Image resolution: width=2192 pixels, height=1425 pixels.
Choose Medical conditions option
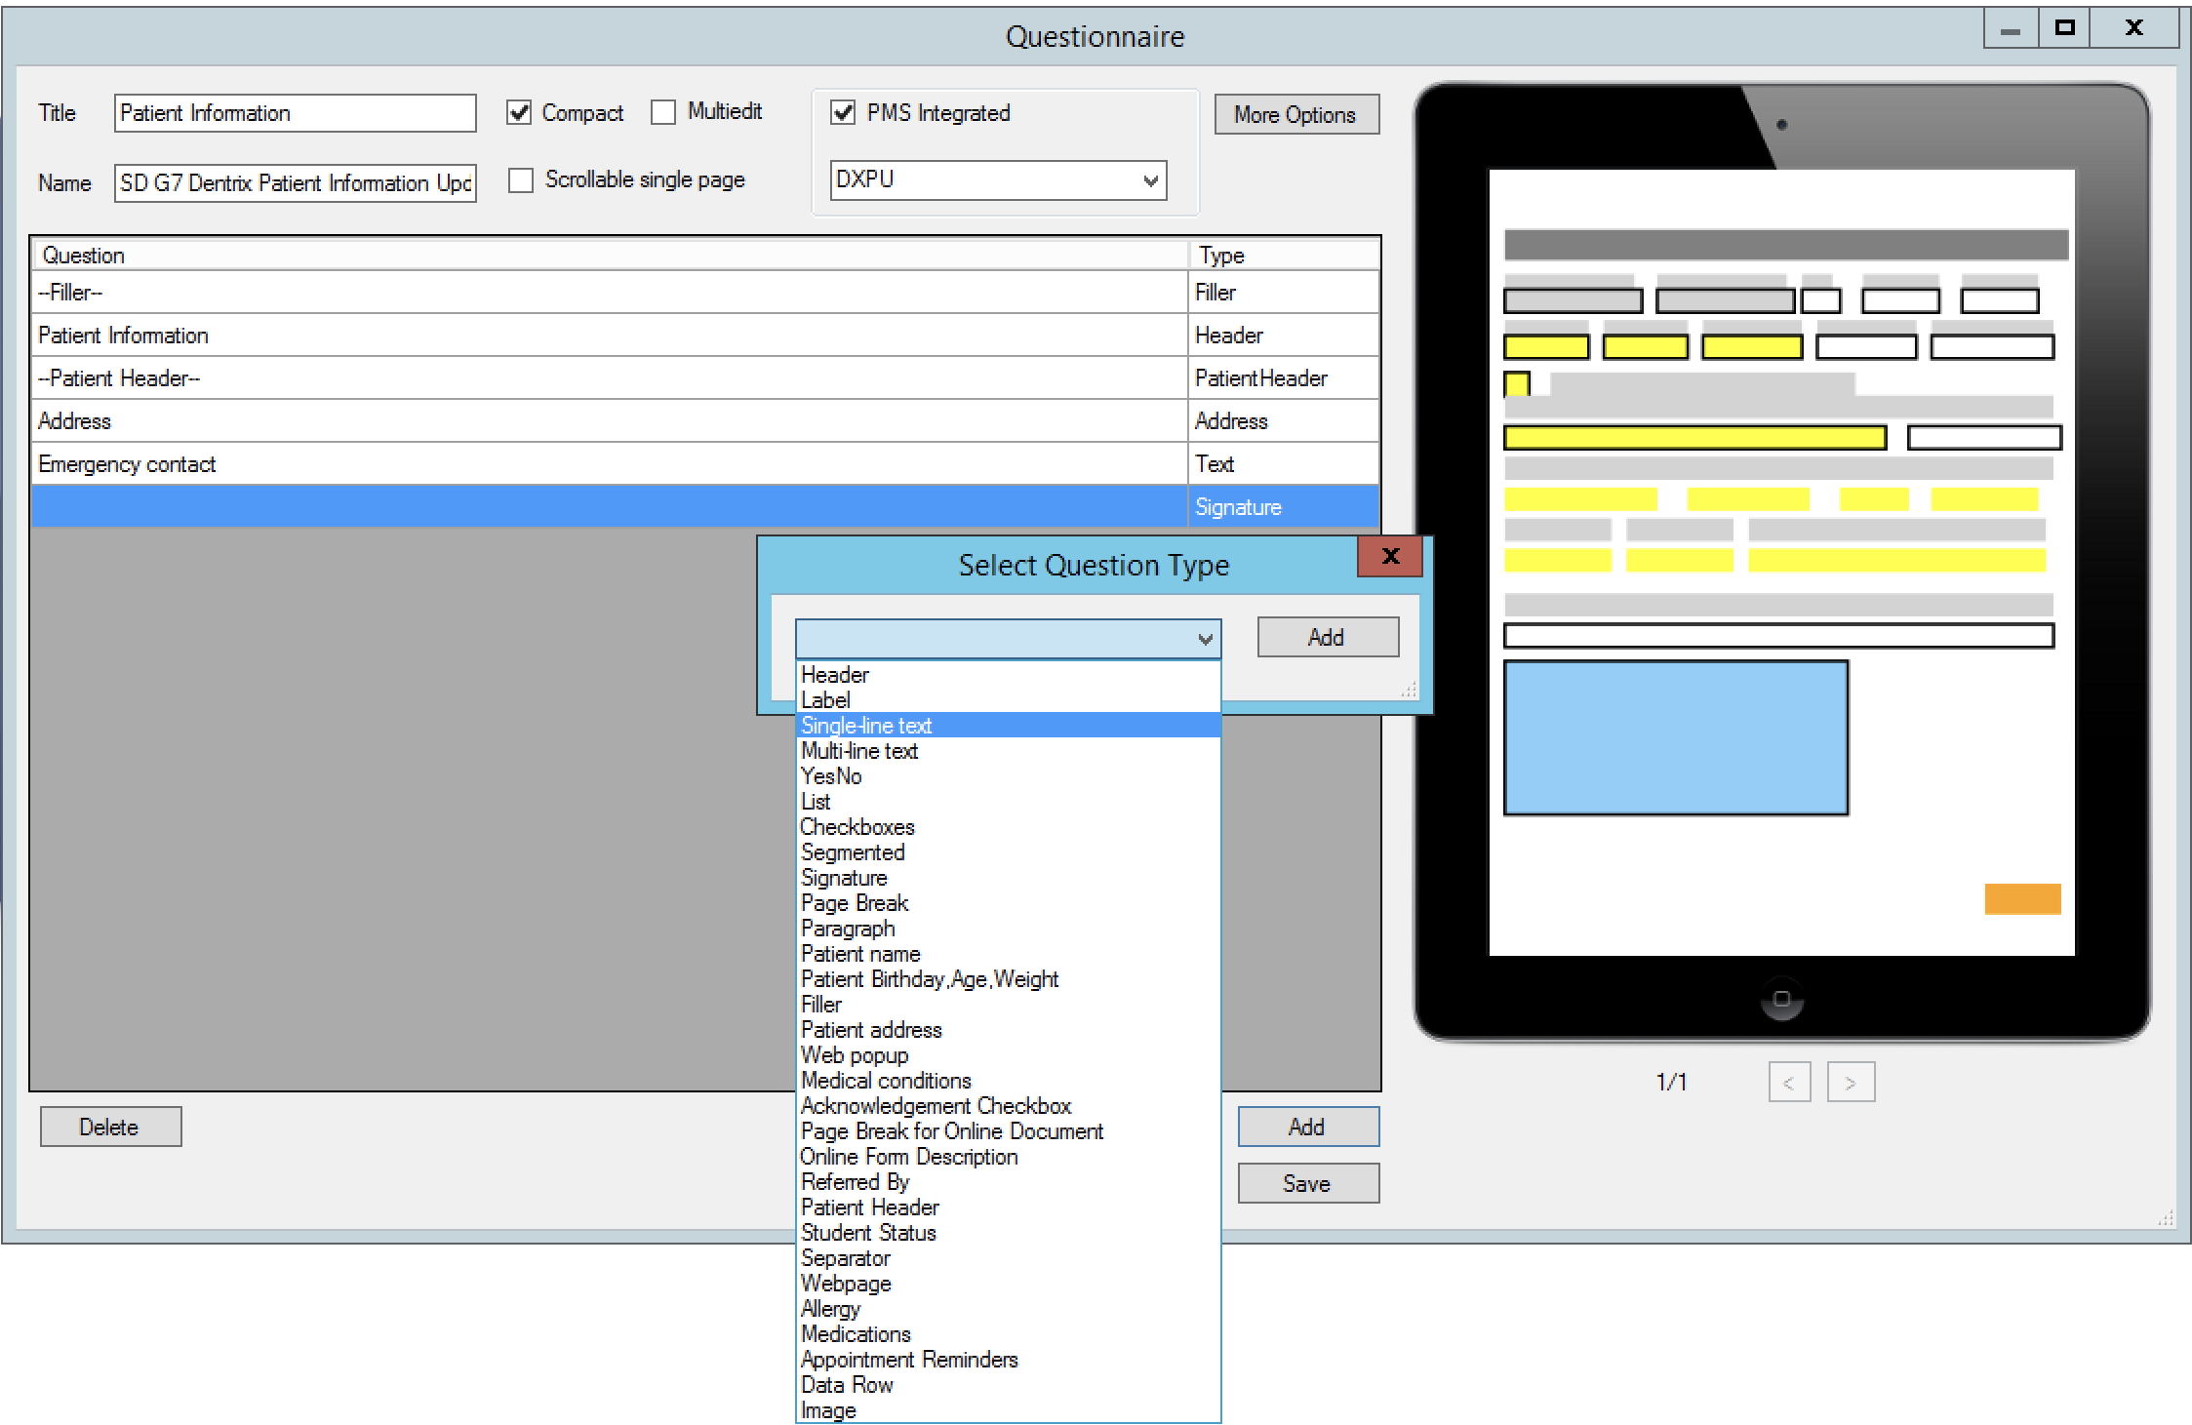pos(1008,1081)
